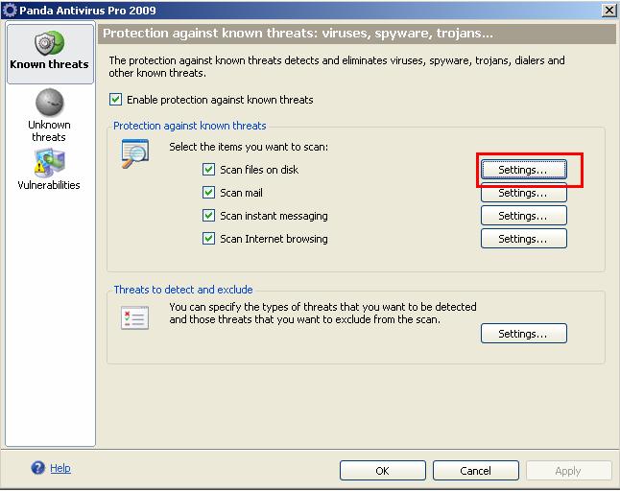620x491 pixels.
Task: Click the magnifier scan icon
Action: pos(134,153)
